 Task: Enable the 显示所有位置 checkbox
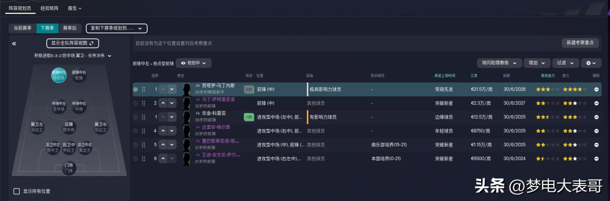tap(17, 191)
